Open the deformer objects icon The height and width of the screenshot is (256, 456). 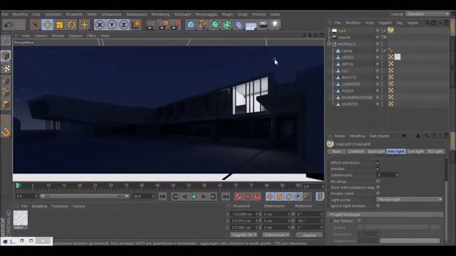click(x=239, y=25)
